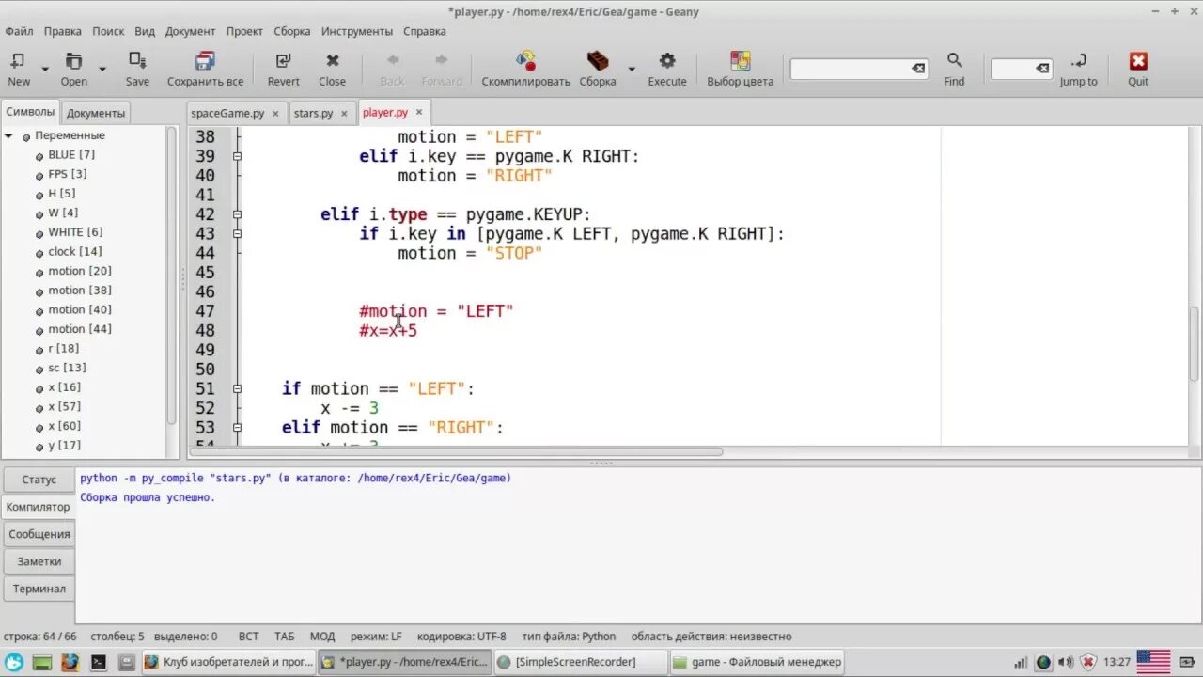Switch to the Символы sidebar tab

click(x=31, y=112)
